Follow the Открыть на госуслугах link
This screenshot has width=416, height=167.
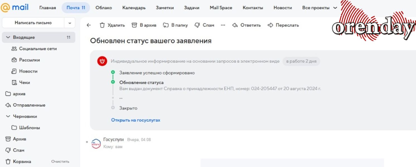[x=136, y=120]
